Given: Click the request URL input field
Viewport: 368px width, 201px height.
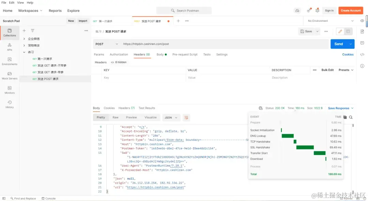Looking at the screenshot, I should [x=225, y=44].
